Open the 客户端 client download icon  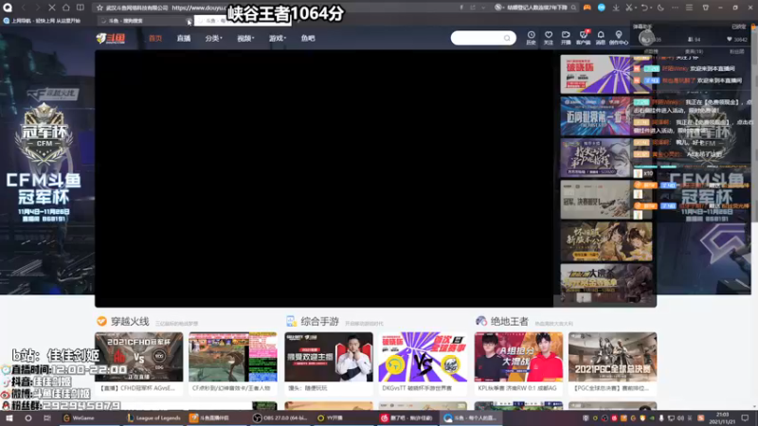(583, 38)
